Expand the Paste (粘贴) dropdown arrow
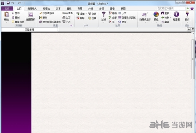The width and height of the screenshot is (196, 133). click(6, 23)
